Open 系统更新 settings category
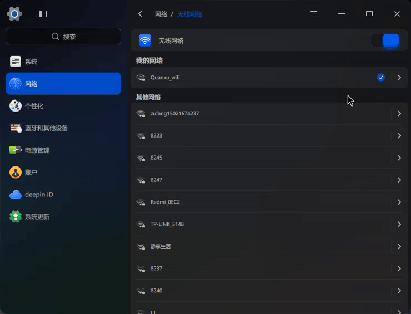Image resolution: width=411 pixels, height=314 pixels. [63, 216]
